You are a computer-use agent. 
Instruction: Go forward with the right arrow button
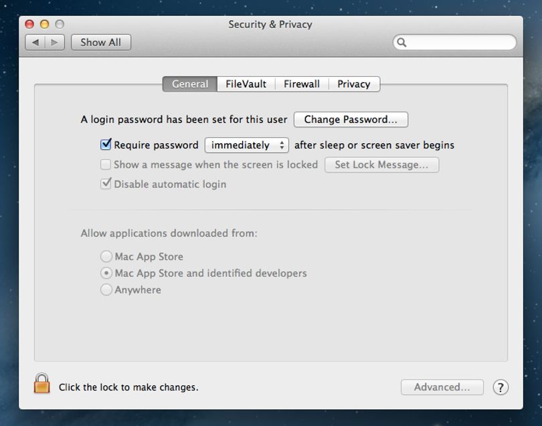(55, 43)
